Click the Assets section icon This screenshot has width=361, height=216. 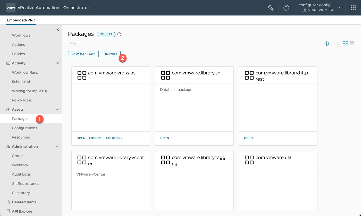coord(8,109)
